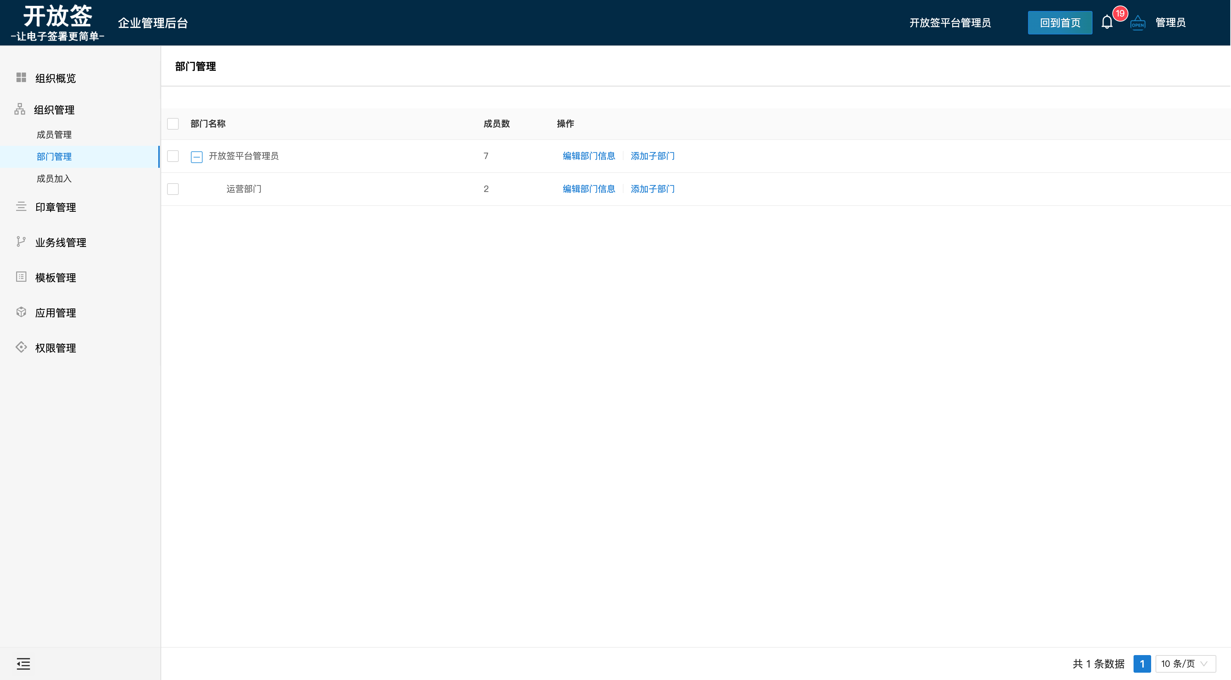Viewport: 1231px width, 680px height.
Task: Open the 印章管理 menu
Action: [x=55, y=207]
